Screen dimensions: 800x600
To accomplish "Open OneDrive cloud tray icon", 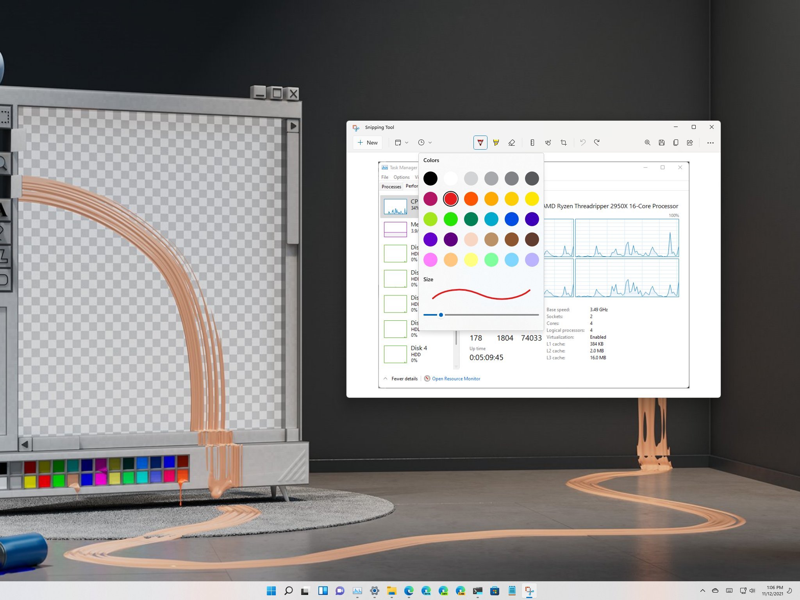I will tap(715, 591).
